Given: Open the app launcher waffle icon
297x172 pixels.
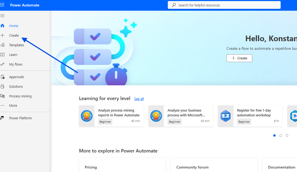Looking at the screenshot, I should coord(2,5).
